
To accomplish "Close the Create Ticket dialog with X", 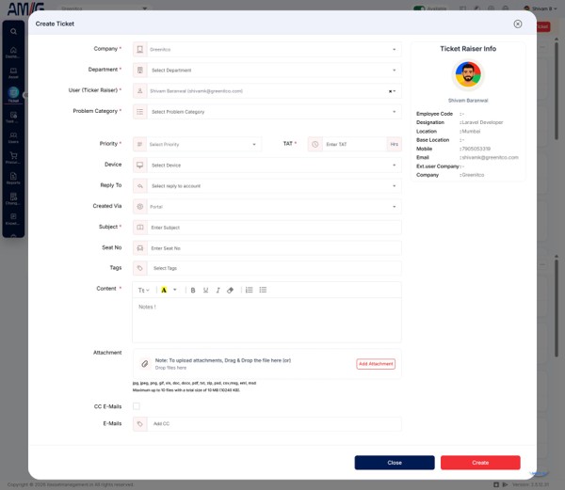I will pyautogui.click(x=517, y=24).
